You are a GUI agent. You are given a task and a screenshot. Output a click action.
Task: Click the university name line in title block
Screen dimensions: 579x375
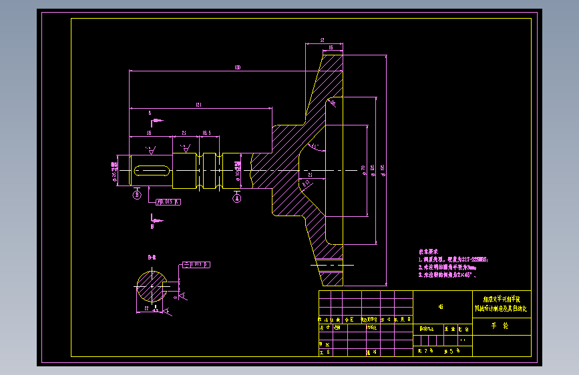502,300
